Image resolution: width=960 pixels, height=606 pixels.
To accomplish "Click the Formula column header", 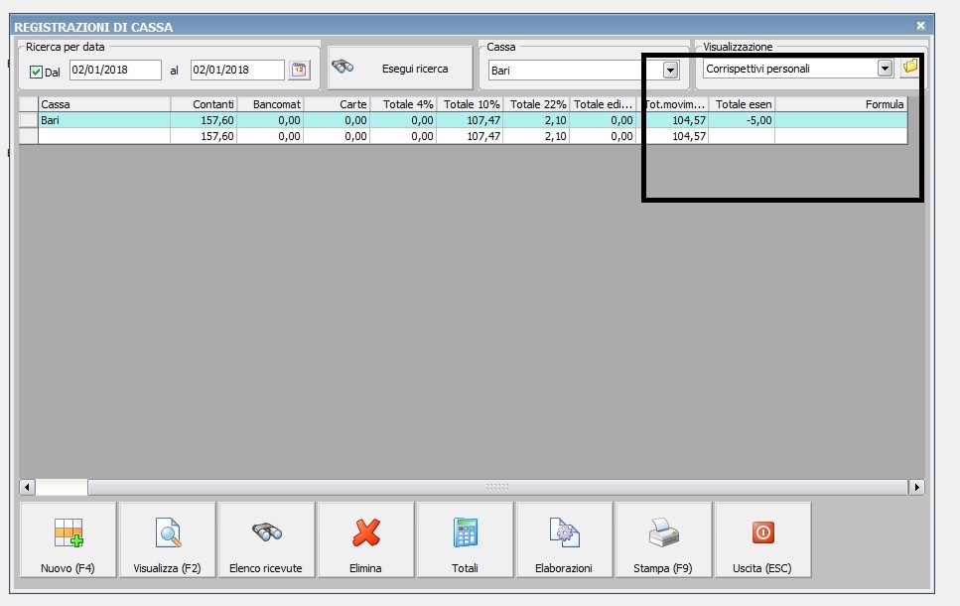I will point(841,104).
